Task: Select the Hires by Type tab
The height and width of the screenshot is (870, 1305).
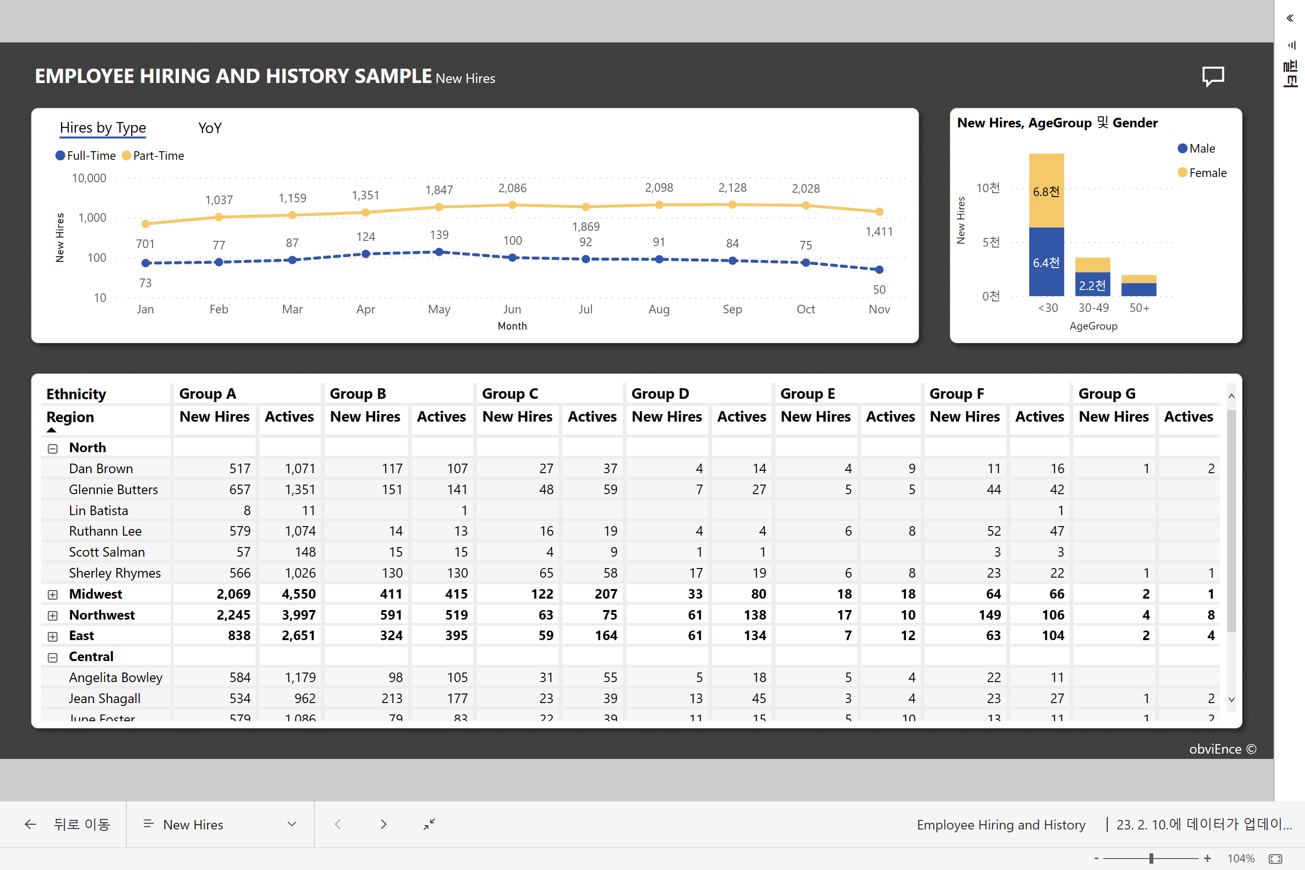Action: [103, 128]
